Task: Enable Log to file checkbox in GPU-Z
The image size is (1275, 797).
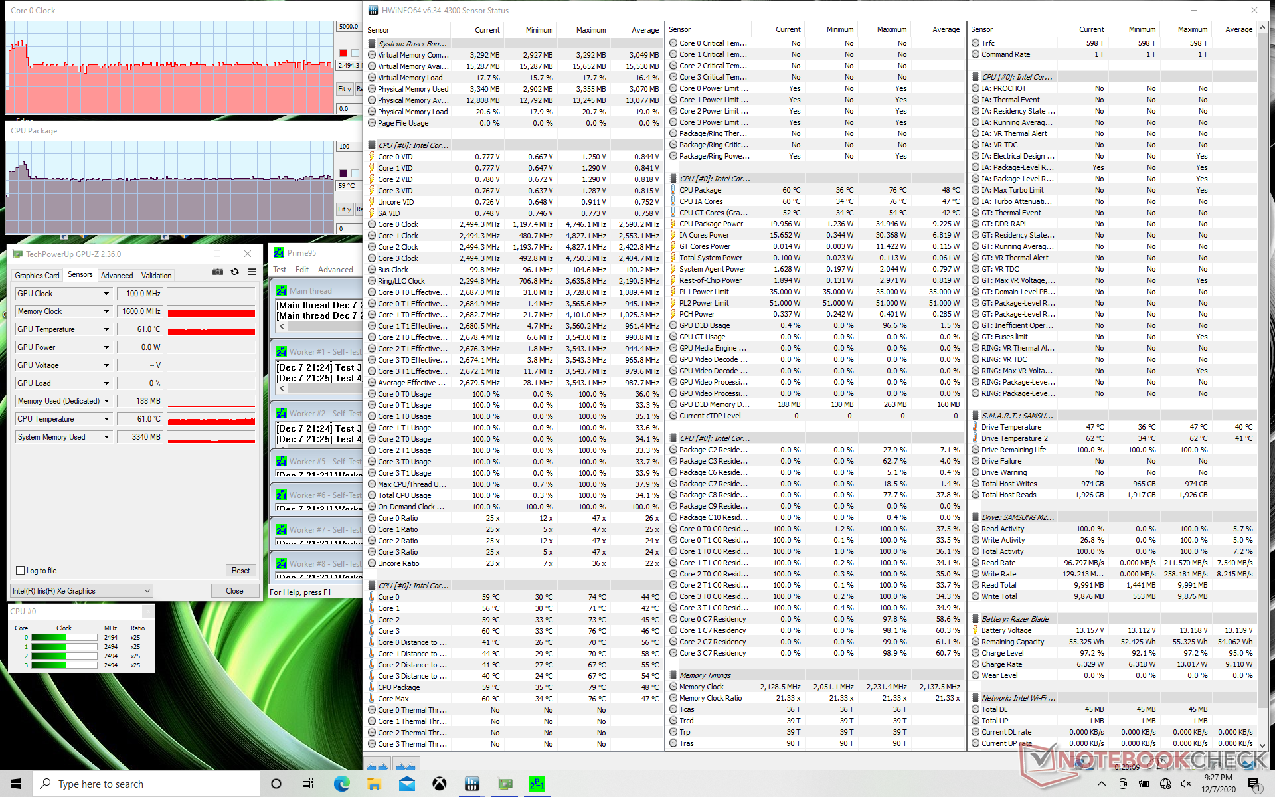Action: tap(20, 570)
